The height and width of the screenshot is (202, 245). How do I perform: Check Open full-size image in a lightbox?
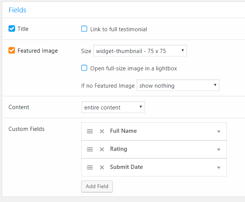coord(84,68)
